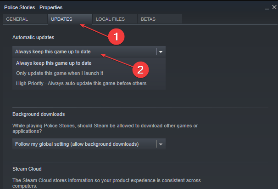278x189 pixels.
Task: Open the Automatic updates combo box
Action: (89, 52)
